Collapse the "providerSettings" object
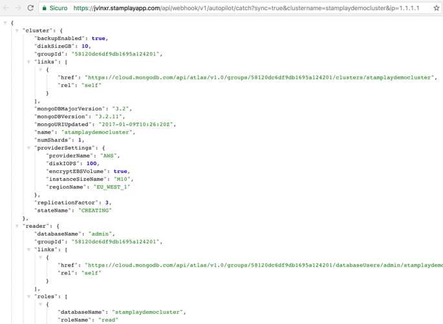The width and height of the screenshot is (443, 324). 29,148
